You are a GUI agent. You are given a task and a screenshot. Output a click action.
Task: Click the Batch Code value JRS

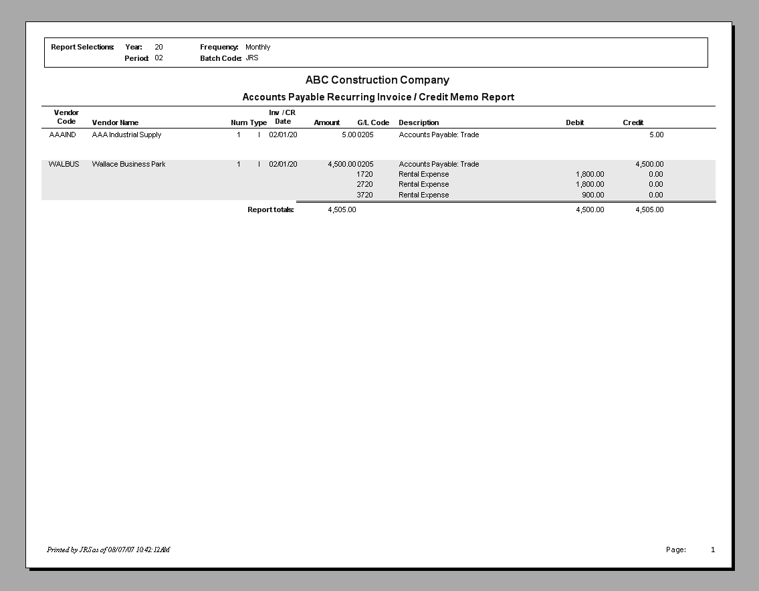(x=252, y=58)
